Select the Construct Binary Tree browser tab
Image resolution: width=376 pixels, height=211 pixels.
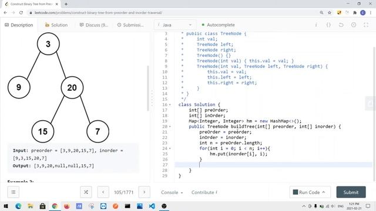point(32,4)
